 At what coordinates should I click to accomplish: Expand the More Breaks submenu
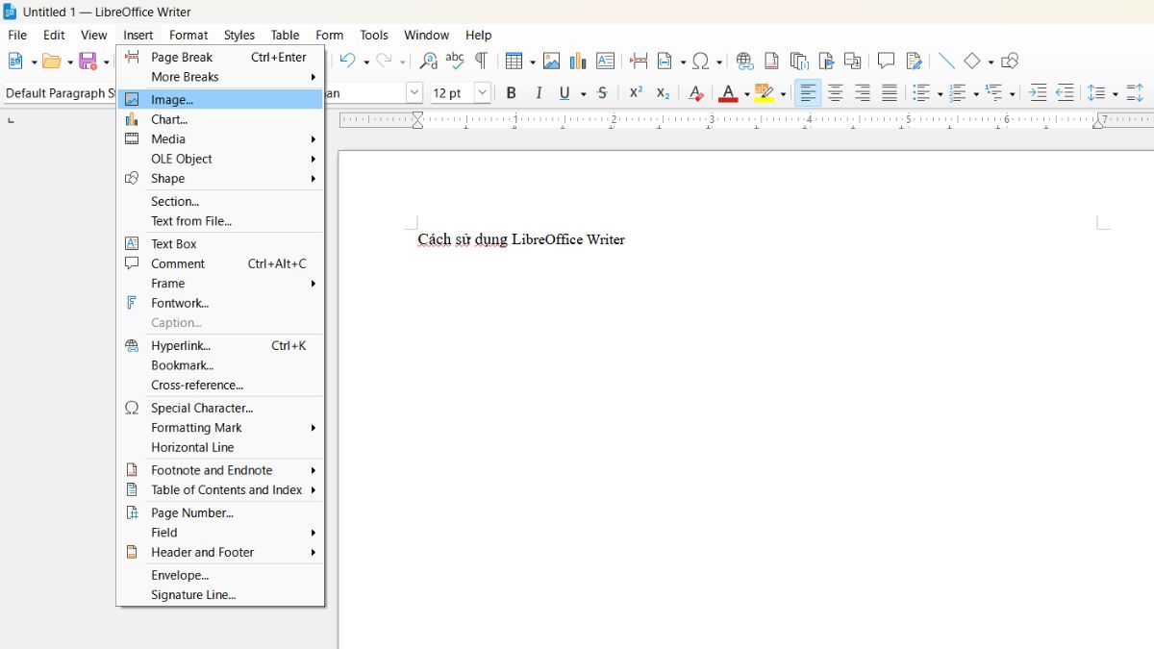(x=220, y=77)
